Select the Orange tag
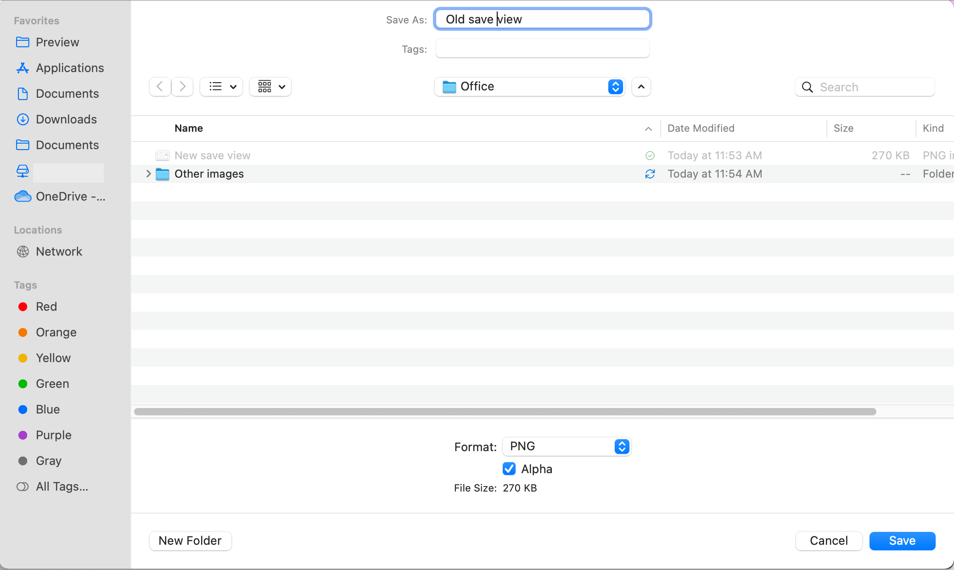The width and height of the screenshot is (954, 570). pyautogui.click(x=47, y=332)
